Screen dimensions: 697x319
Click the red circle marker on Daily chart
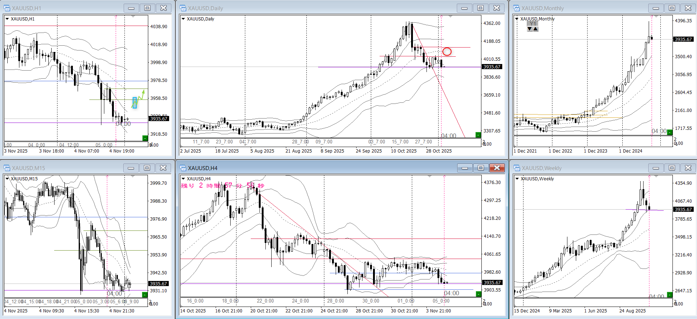click(447, 52)
